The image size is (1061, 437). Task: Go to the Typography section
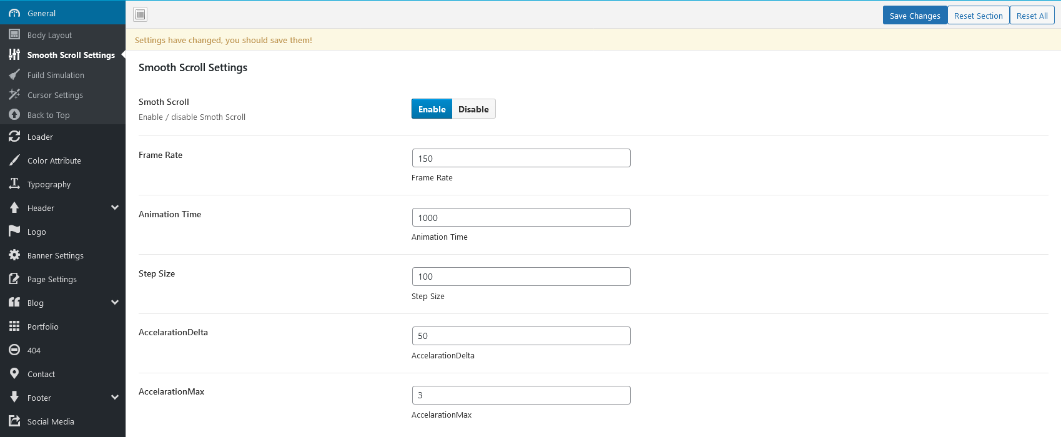pyautogui.click(x=62, y=184)
